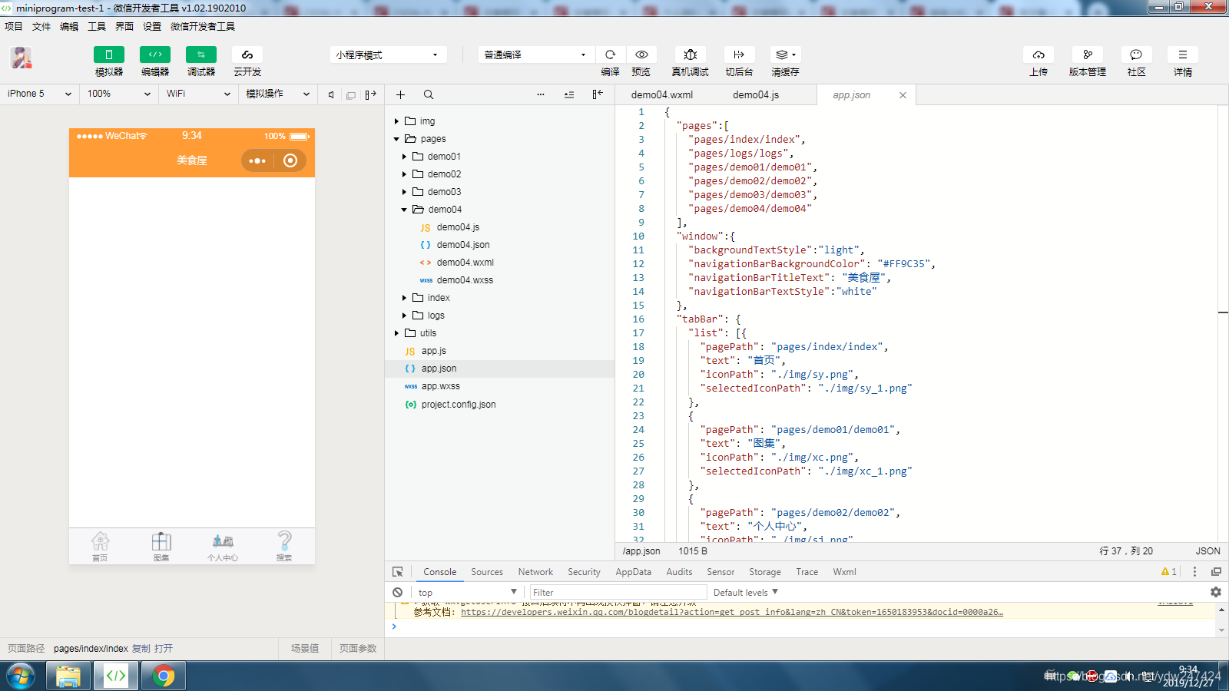Open the 项目 menu

point(14,26)
